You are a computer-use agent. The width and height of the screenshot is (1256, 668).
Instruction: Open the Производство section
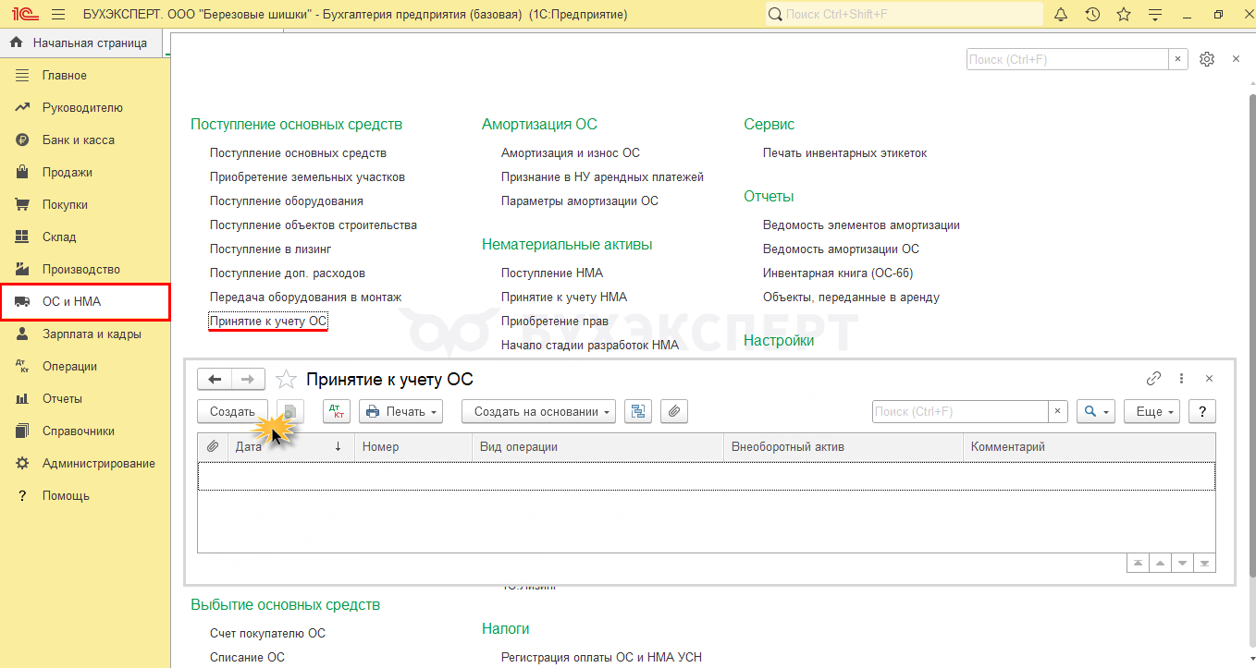pos(81,270)
